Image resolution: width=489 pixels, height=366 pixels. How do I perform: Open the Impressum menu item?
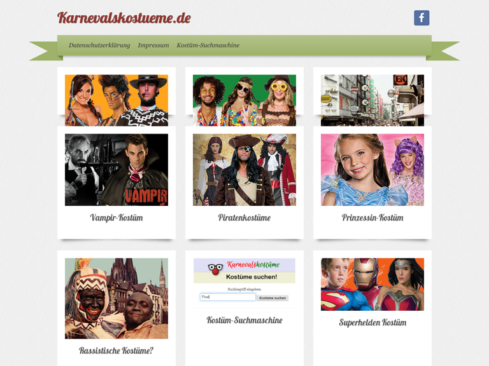coord(153,45)
